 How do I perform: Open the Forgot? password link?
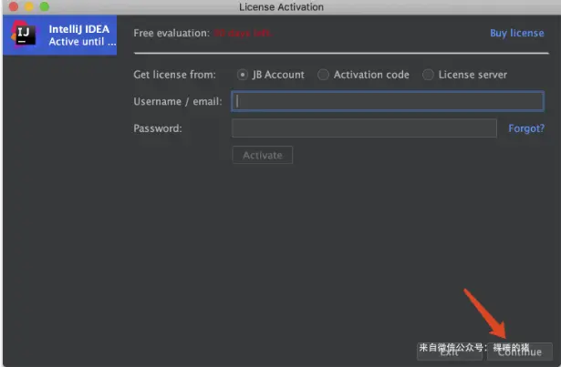click(526, 128)
